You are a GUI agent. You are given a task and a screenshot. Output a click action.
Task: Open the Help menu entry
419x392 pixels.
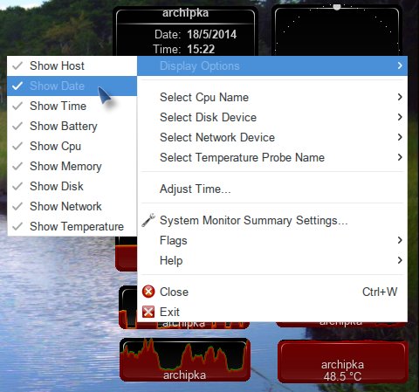click(272, 260)
